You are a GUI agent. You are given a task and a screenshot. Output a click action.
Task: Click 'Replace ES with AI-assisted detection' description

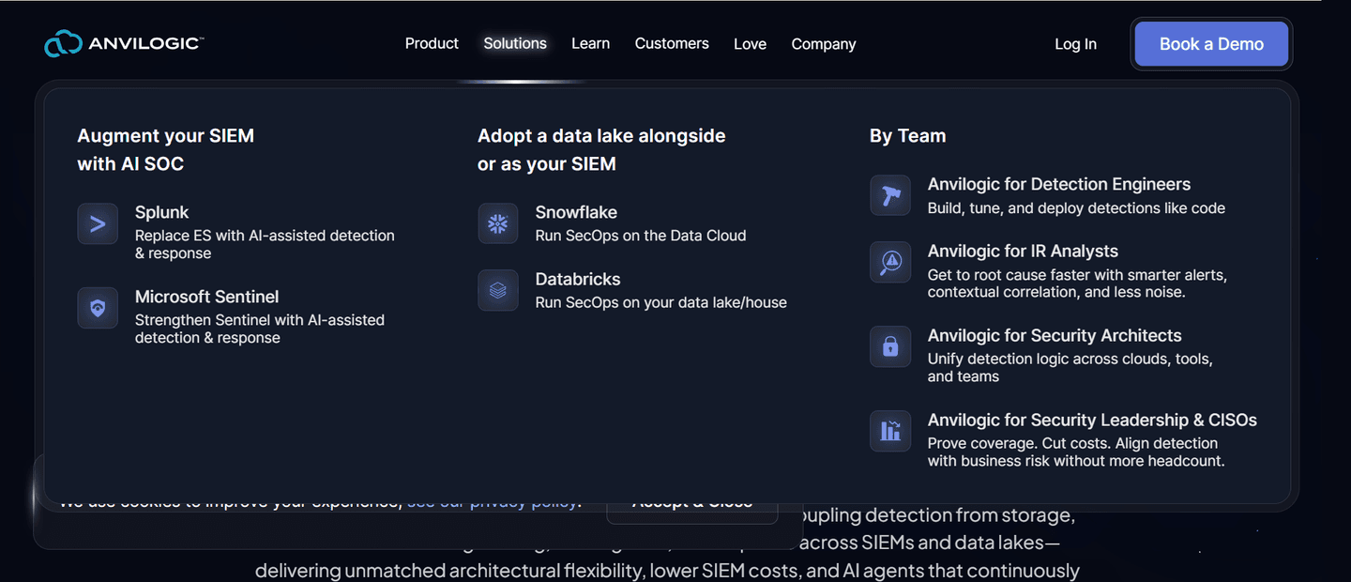[265, 244]
